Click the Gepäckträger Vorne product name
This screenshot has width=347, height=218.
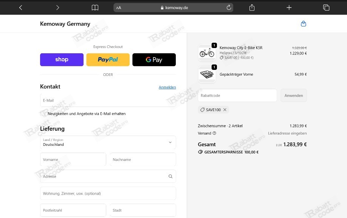tap(236, 74)
